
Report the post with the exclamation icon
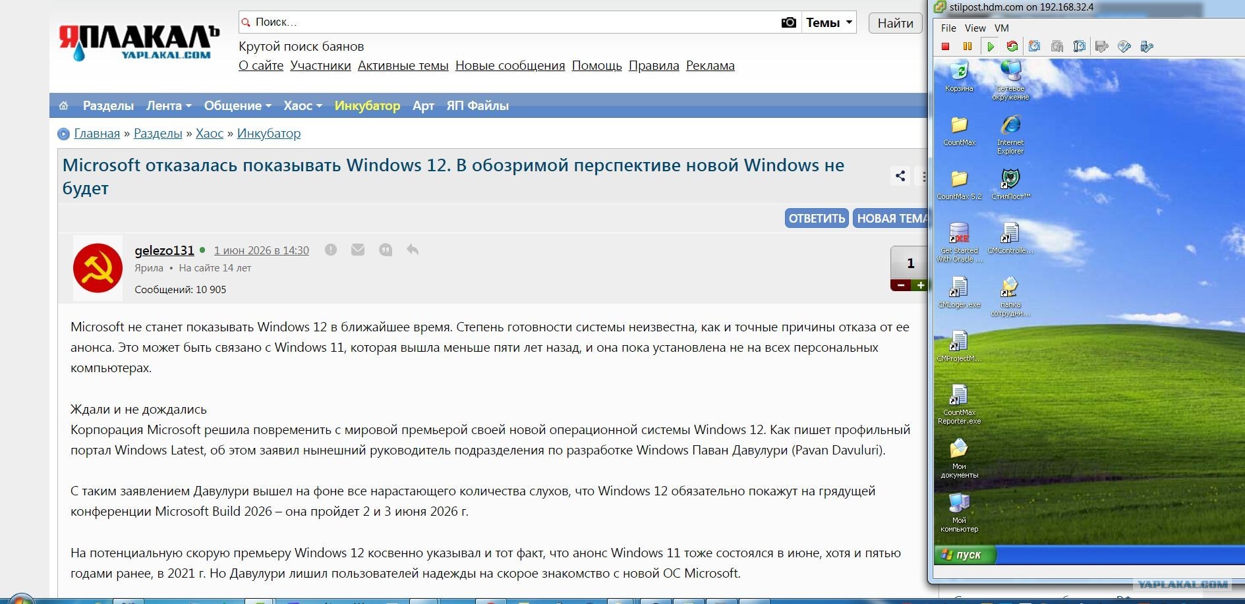[x=331, y=250]
